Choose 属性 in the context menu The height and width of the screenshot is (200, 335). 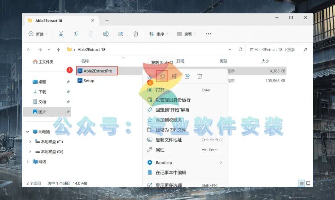coord(185,150)
